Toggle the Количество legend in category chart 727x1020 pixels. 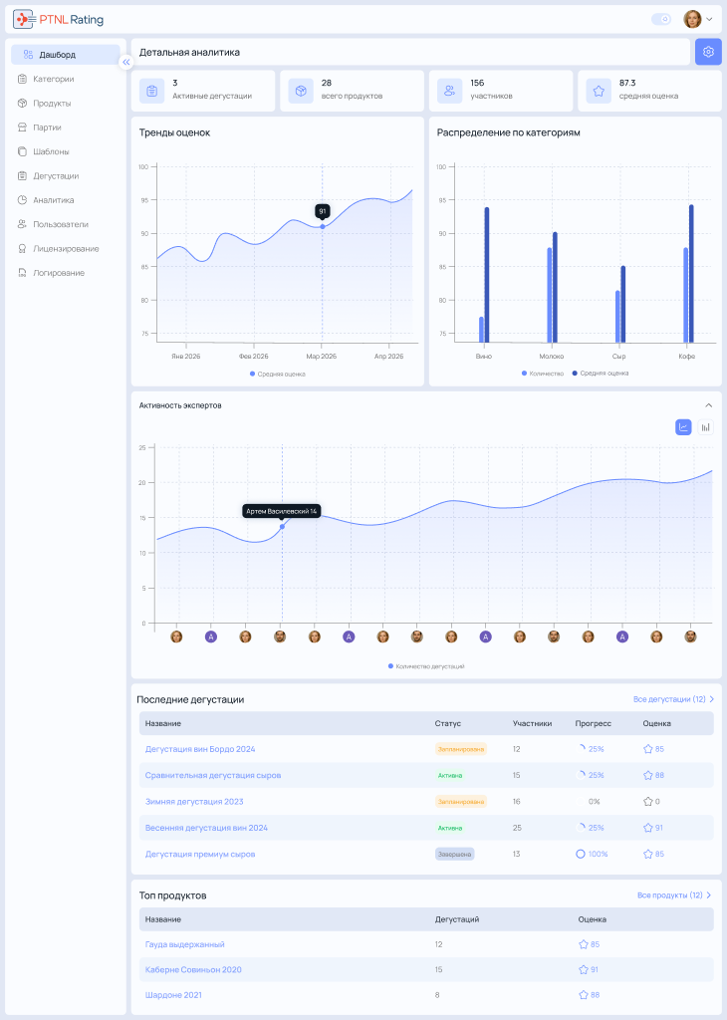(x=543, y=374)
